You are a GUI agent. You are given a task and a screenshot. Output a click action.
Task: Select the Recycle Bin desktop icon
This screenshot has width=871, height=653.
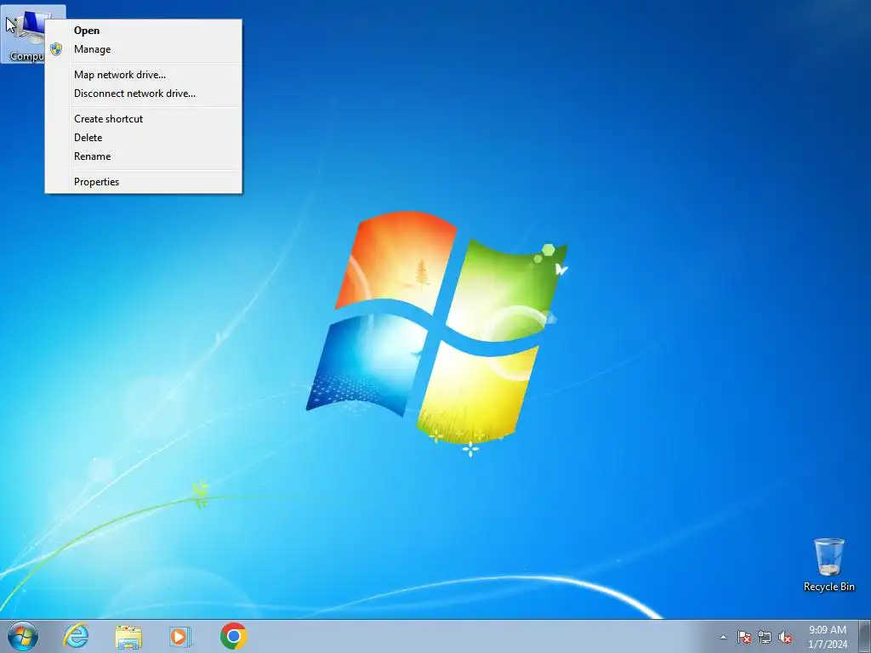[828, 565]
